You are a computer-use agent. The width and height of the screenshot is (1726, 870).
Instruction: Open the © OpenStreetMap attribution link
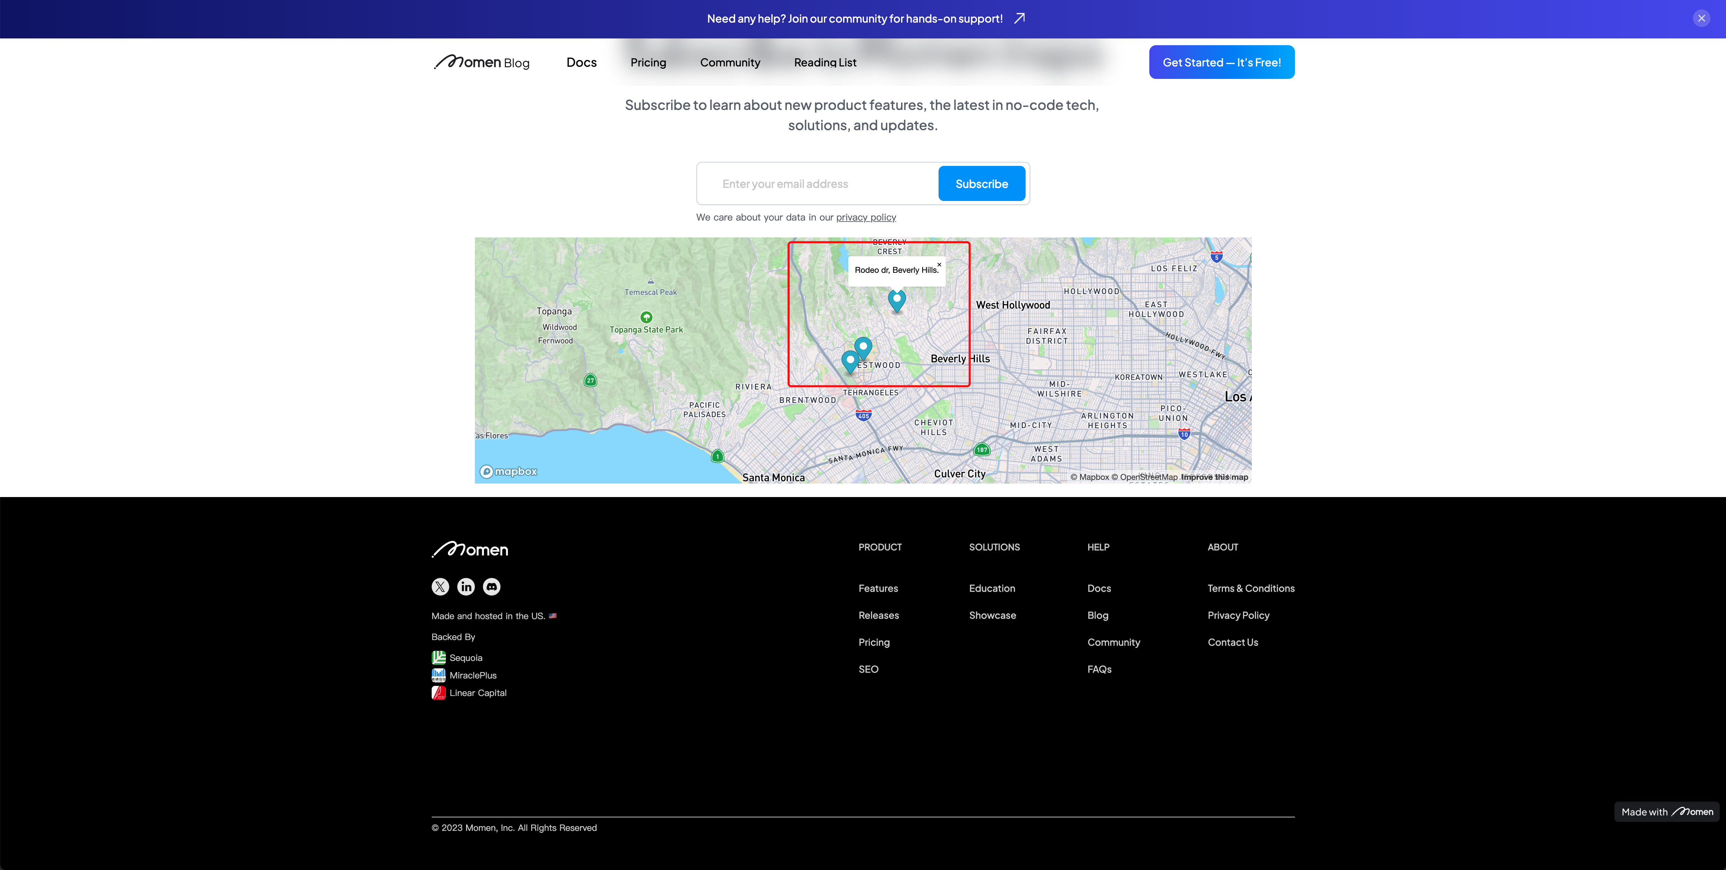(1144, 477)
